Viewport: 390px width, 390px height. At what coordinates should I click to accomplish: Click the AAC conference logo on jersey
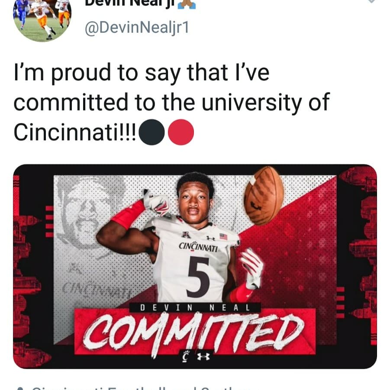184,235
